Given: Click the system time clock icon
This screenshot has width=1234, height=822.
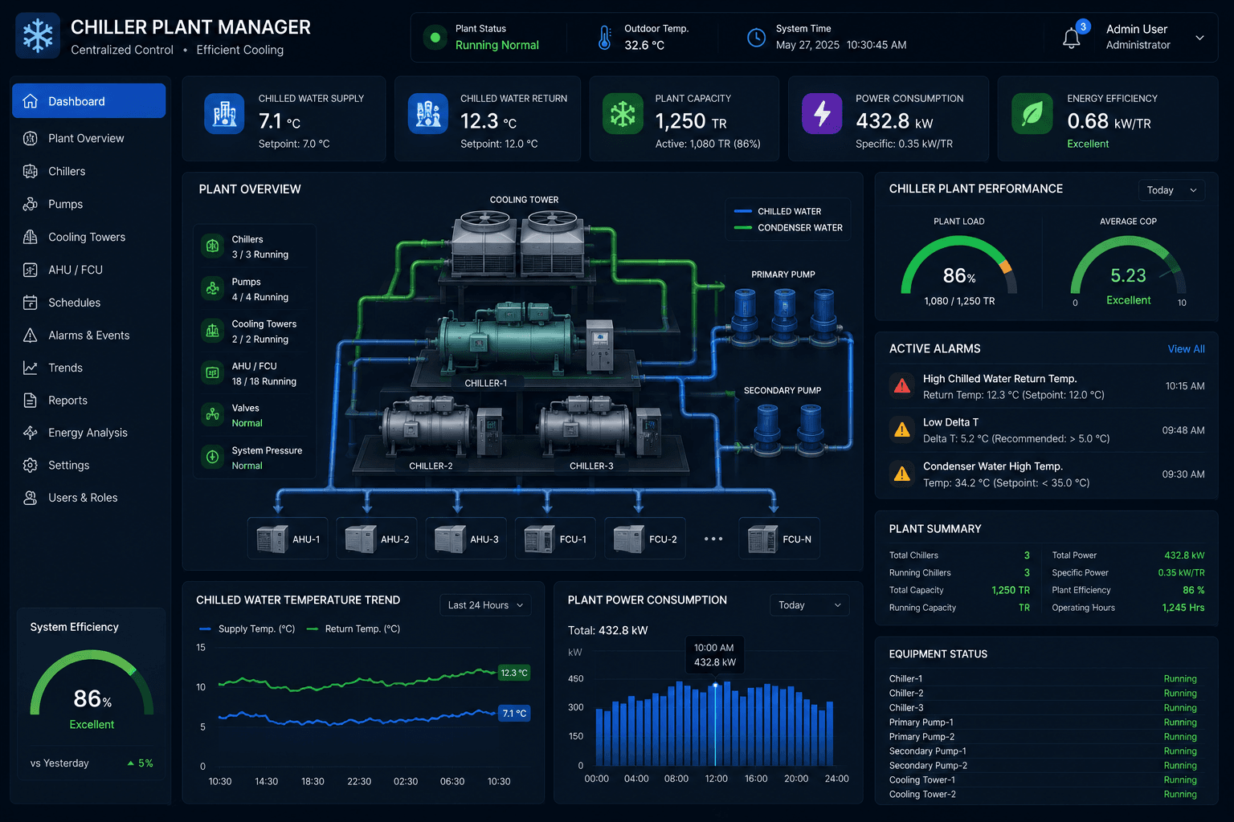Looking at the screenshot, I should (756, 37).
